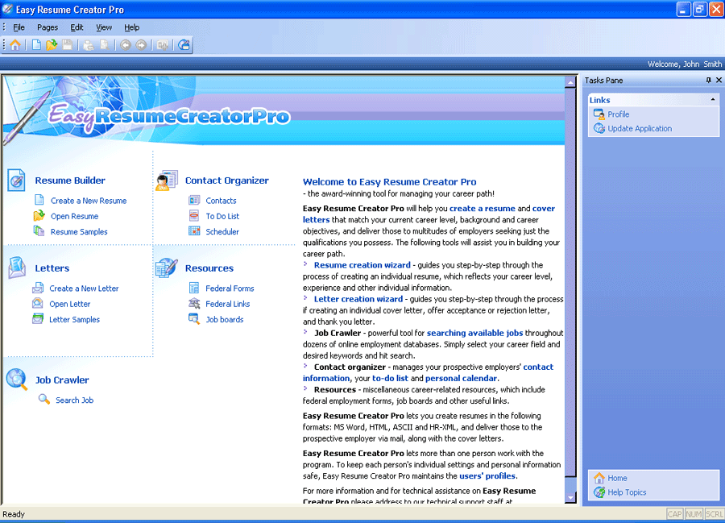This screenshot has width=725, height=523.
Task: Click scrollbar up arrow of main page
Action: [570, 82]
